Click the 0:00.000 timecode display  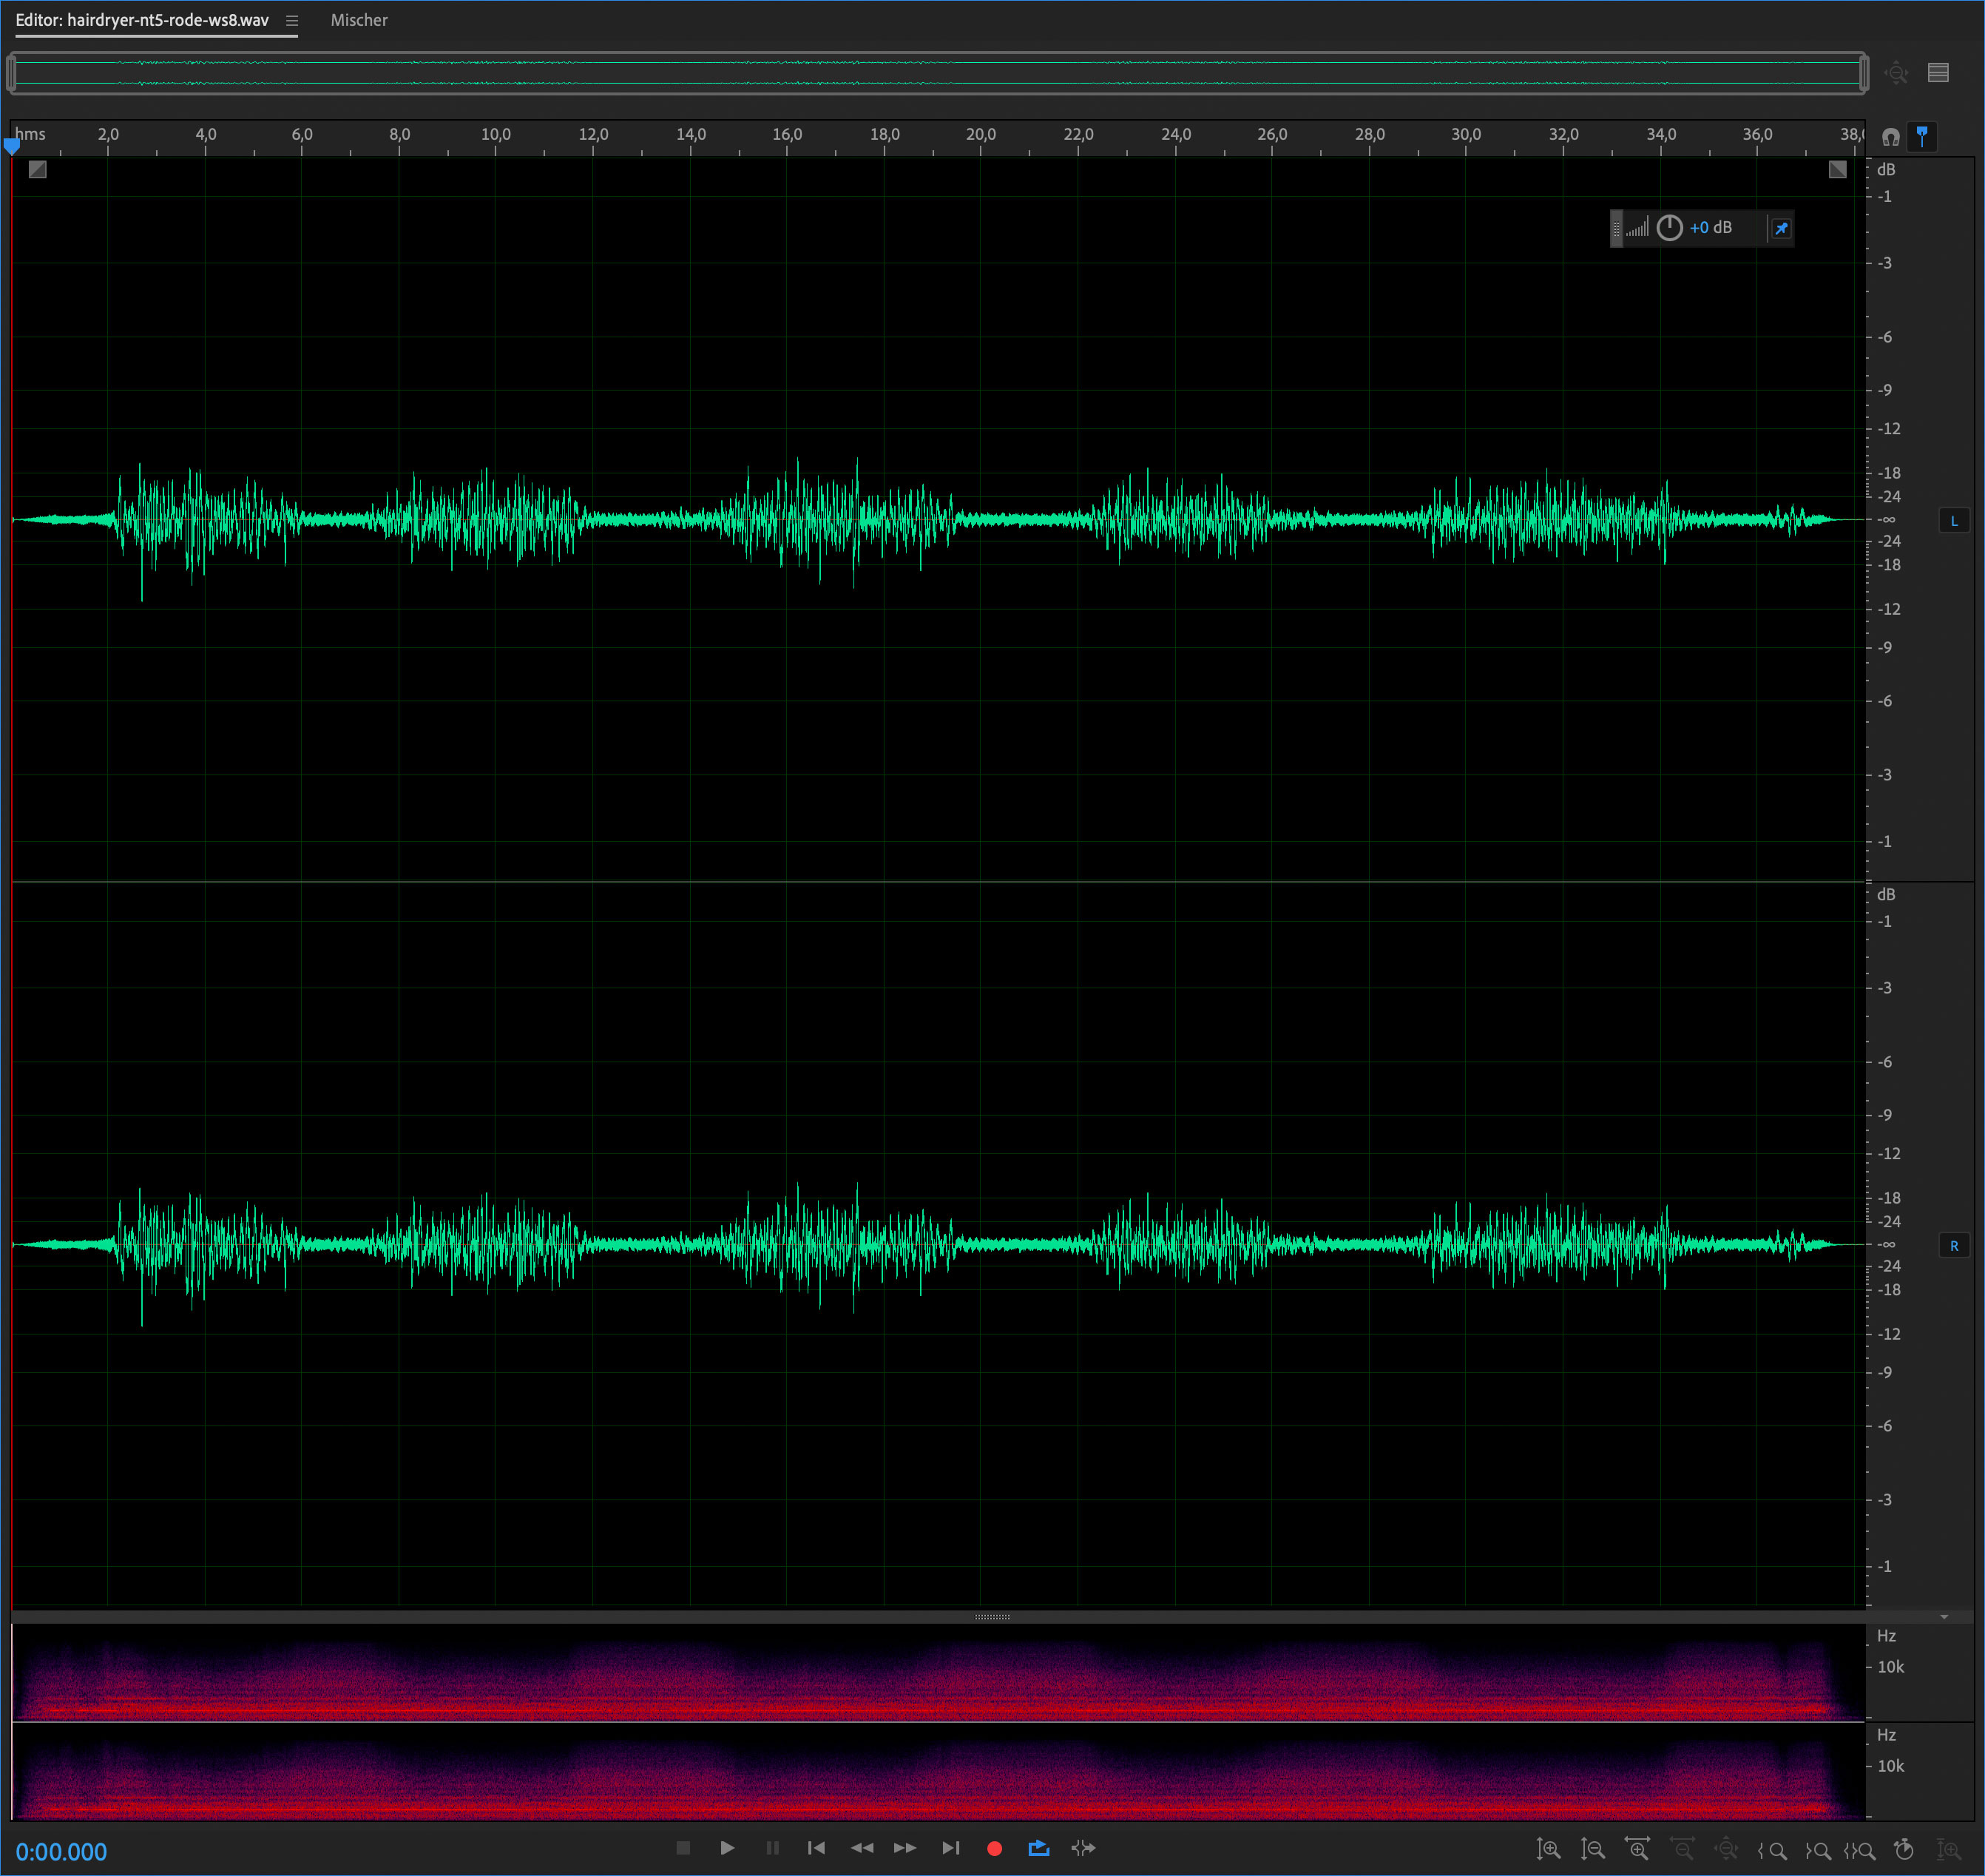61,1851
